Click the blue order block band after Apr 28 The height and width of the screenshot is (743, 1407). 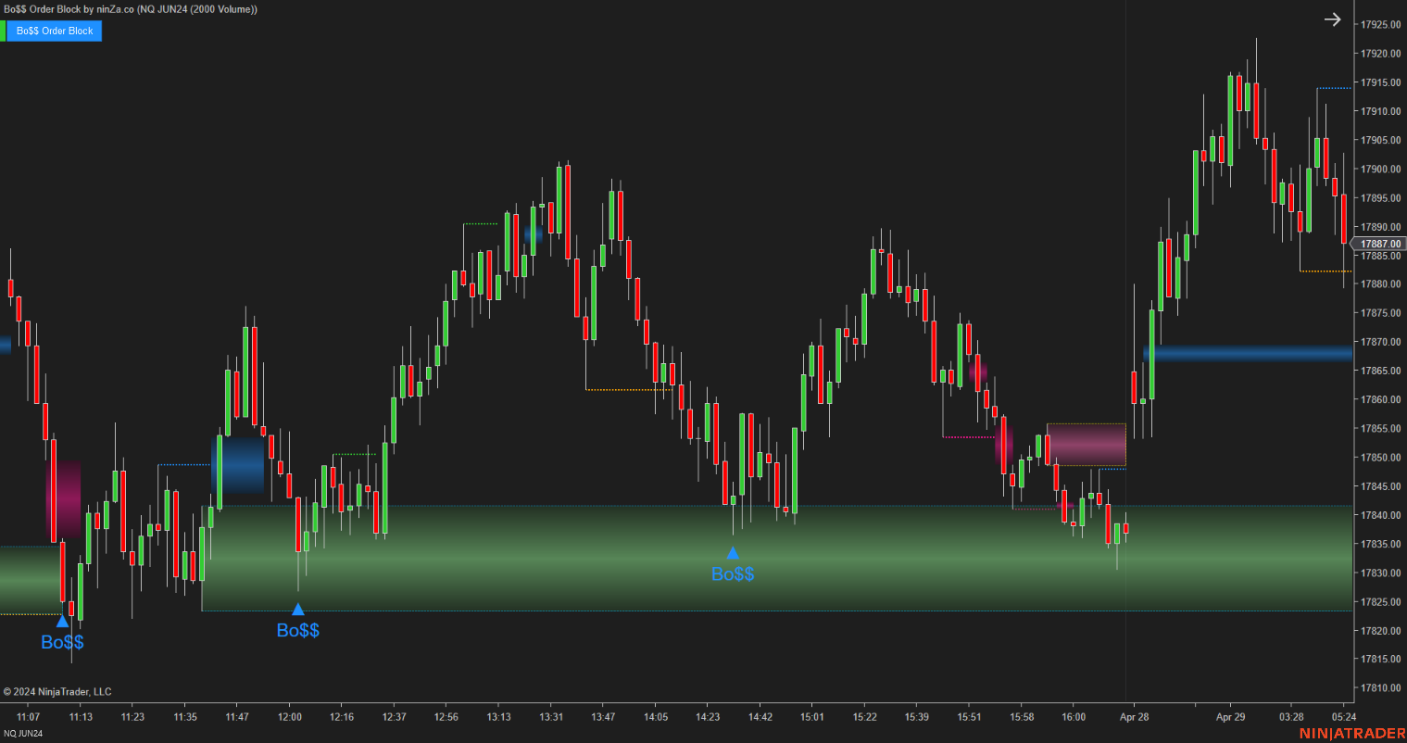(x=1250, y=353)
